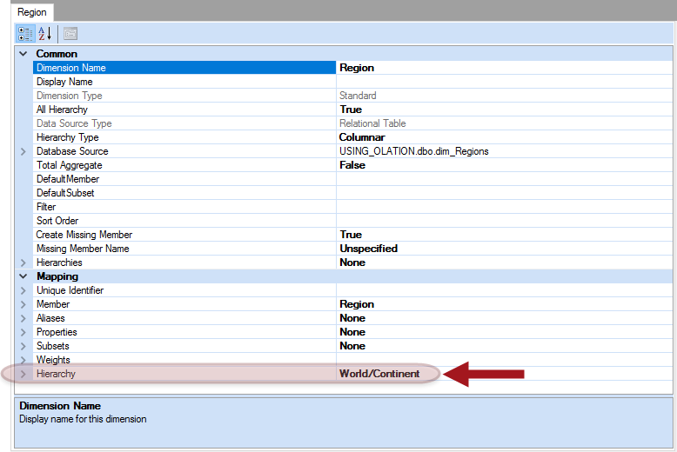Click the empty Display Name value field
This screenshot has width=677, height=452.
[x=503, y=82]
